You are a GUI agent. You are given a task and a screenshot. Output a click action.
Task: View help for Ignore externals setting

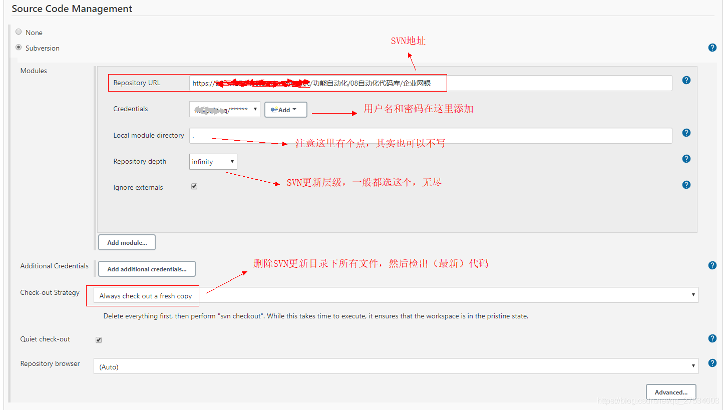point(686,184)
